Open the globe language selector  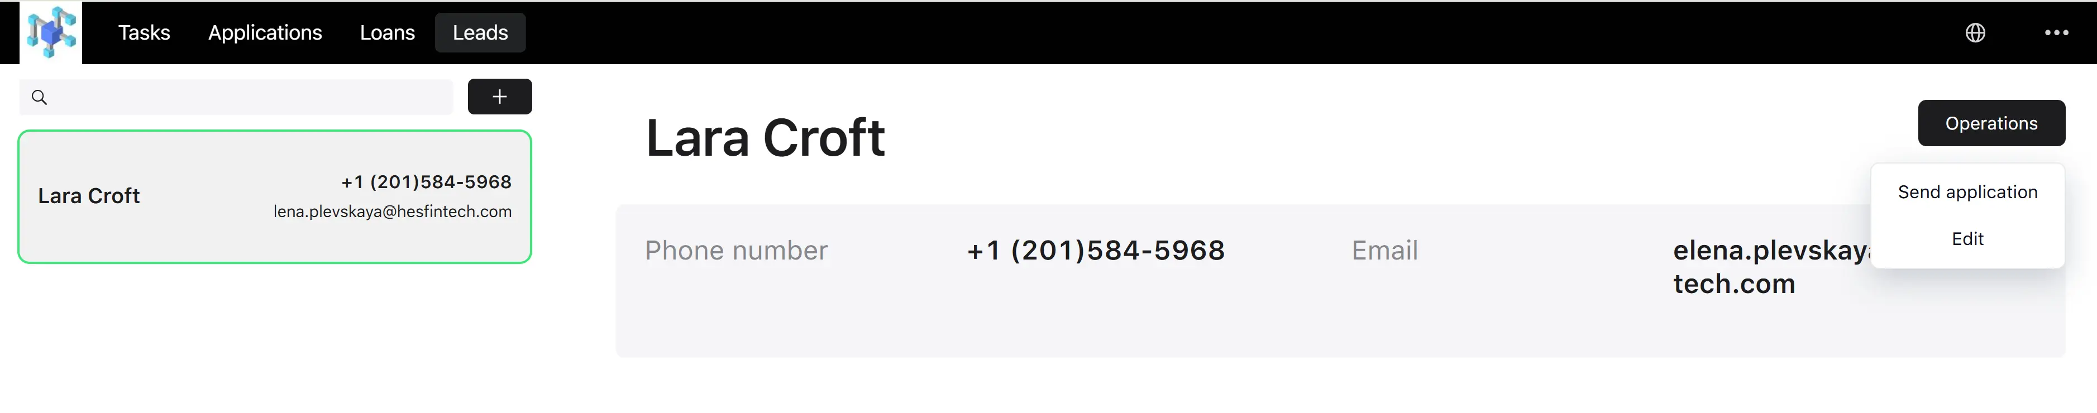[x=1975, y=32]
